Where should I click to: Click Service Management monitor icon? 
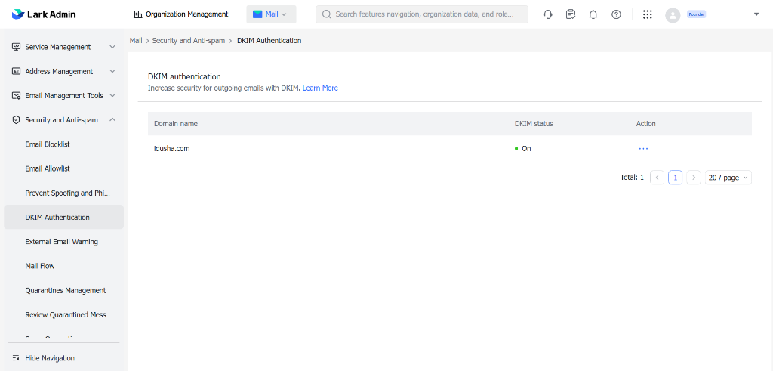point(16,47)
